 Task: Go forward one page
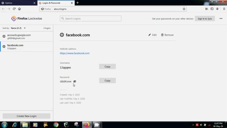pyautogui.click(x=9, y=9)
